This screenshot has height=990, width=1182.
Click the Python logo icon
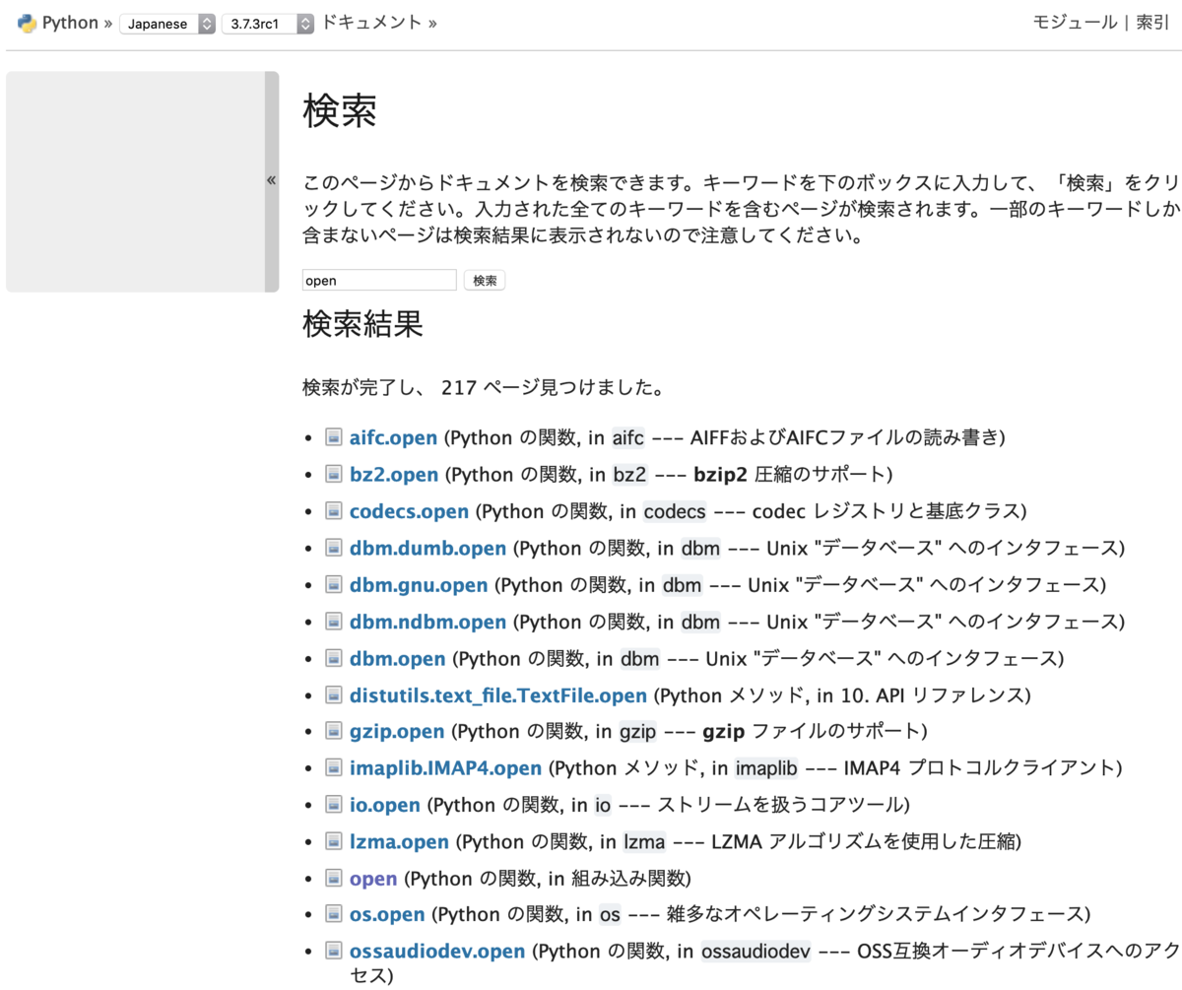pos(27,23)
